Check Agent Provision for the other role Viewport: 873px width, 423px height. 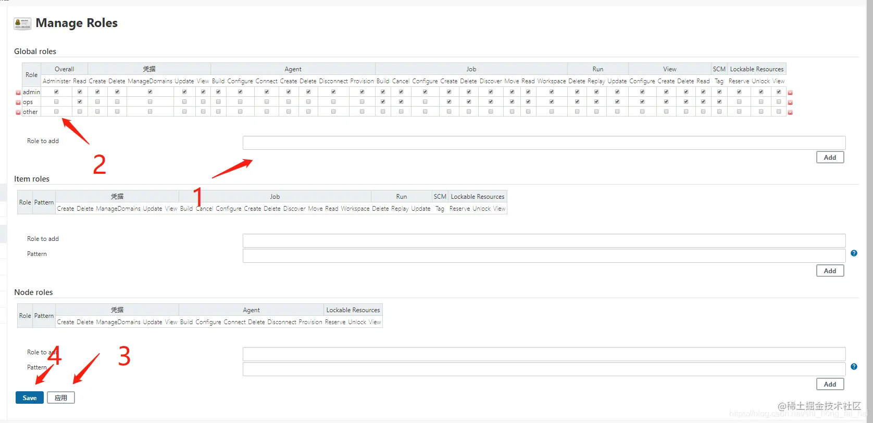362,111
